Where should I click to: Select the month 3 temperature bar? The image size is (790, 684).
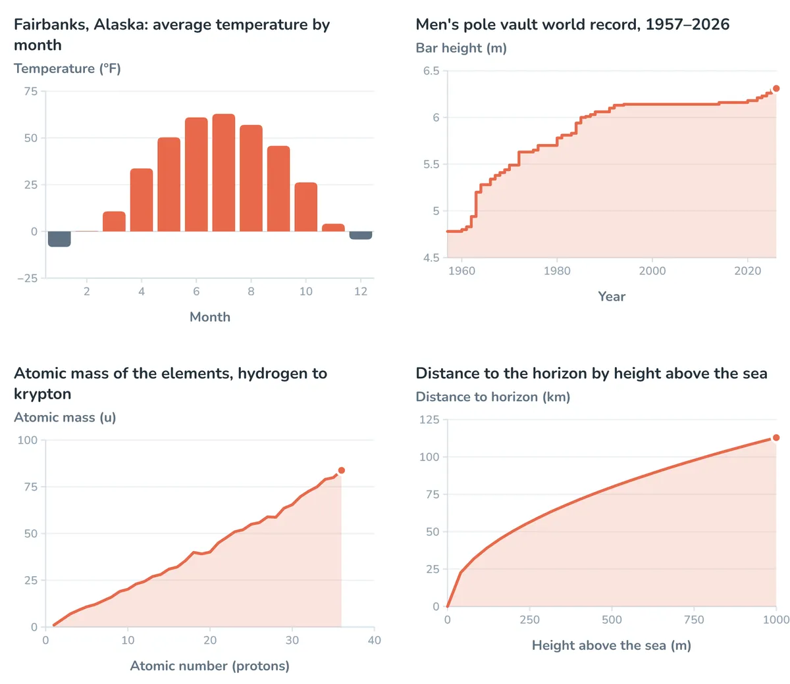click(114, 222)
